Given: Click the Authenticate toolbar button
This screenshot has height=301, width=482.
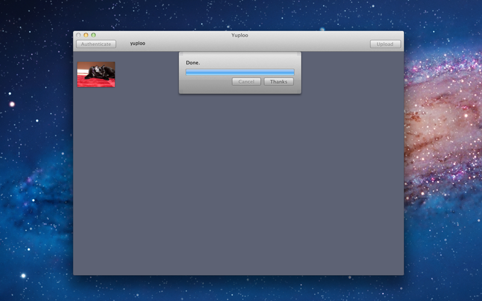Looking at the screenshot, I should 96,44.
